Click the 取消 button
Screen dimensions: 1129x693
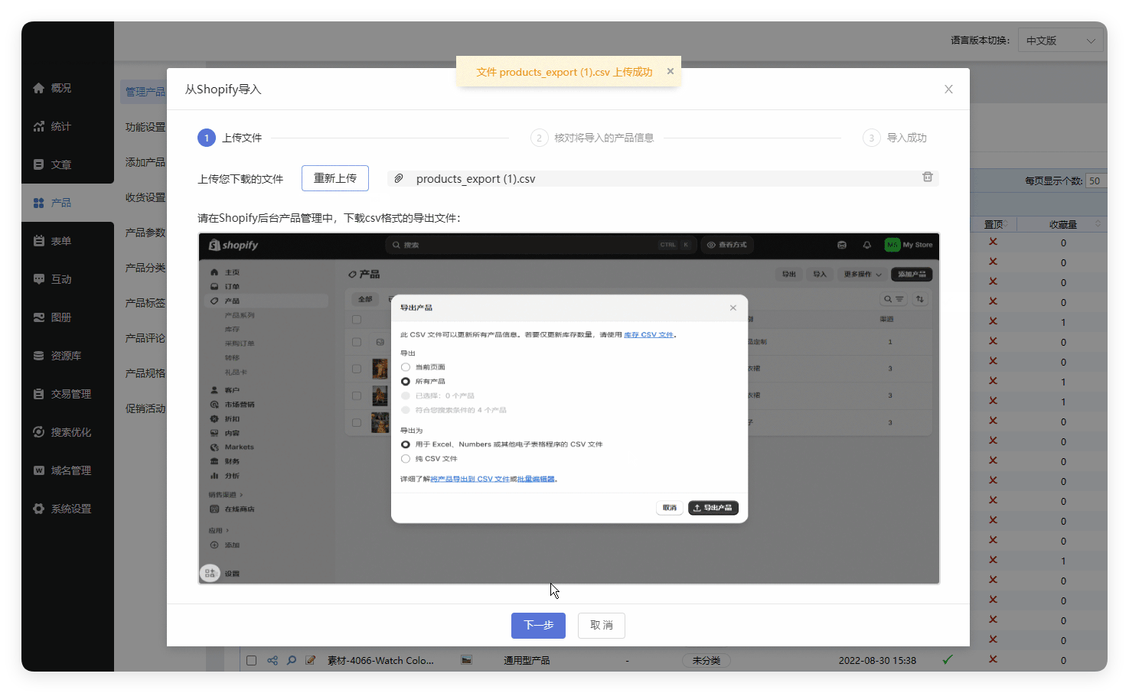pos(602,625)
